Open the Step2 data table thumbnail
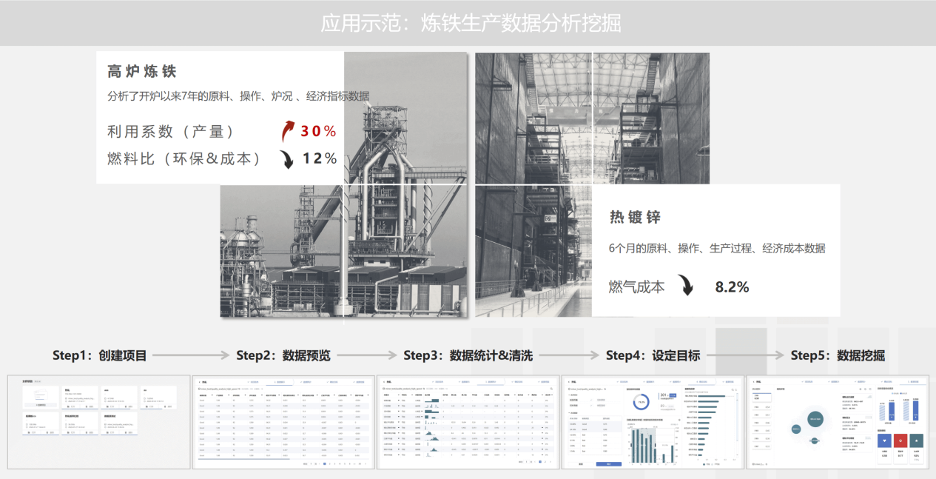 click(283, 422)
